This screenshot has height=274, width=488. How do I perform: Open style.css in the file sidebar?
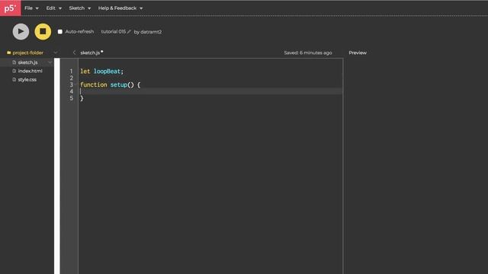click(x=27, y=80)
